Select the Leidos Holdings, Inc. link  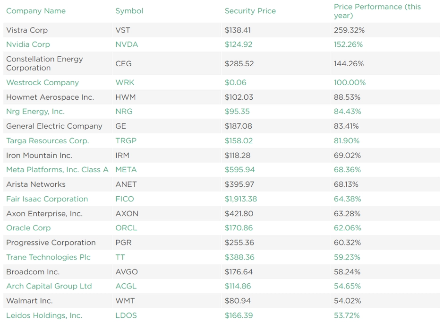point(44,315)
